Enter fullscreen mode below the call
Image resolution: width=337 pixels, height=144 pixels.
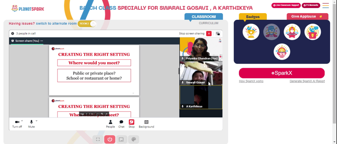coord(98,140)
